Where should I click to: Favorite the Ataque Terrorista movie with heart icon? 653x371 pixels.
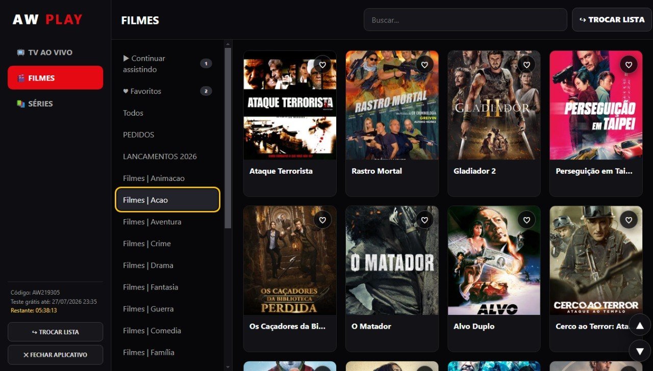(322, 65)
